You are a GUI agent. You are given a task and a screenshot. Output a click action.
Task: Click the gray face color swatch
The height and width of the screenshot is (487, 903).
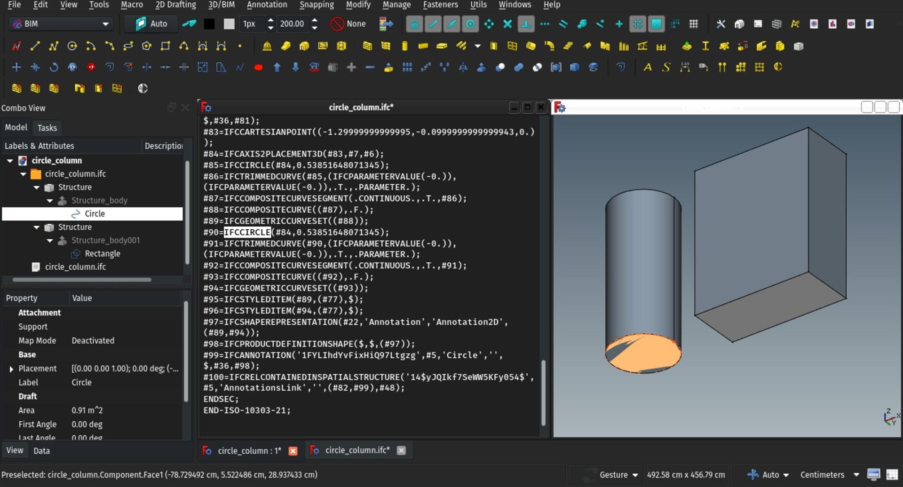tap(229, 24)
